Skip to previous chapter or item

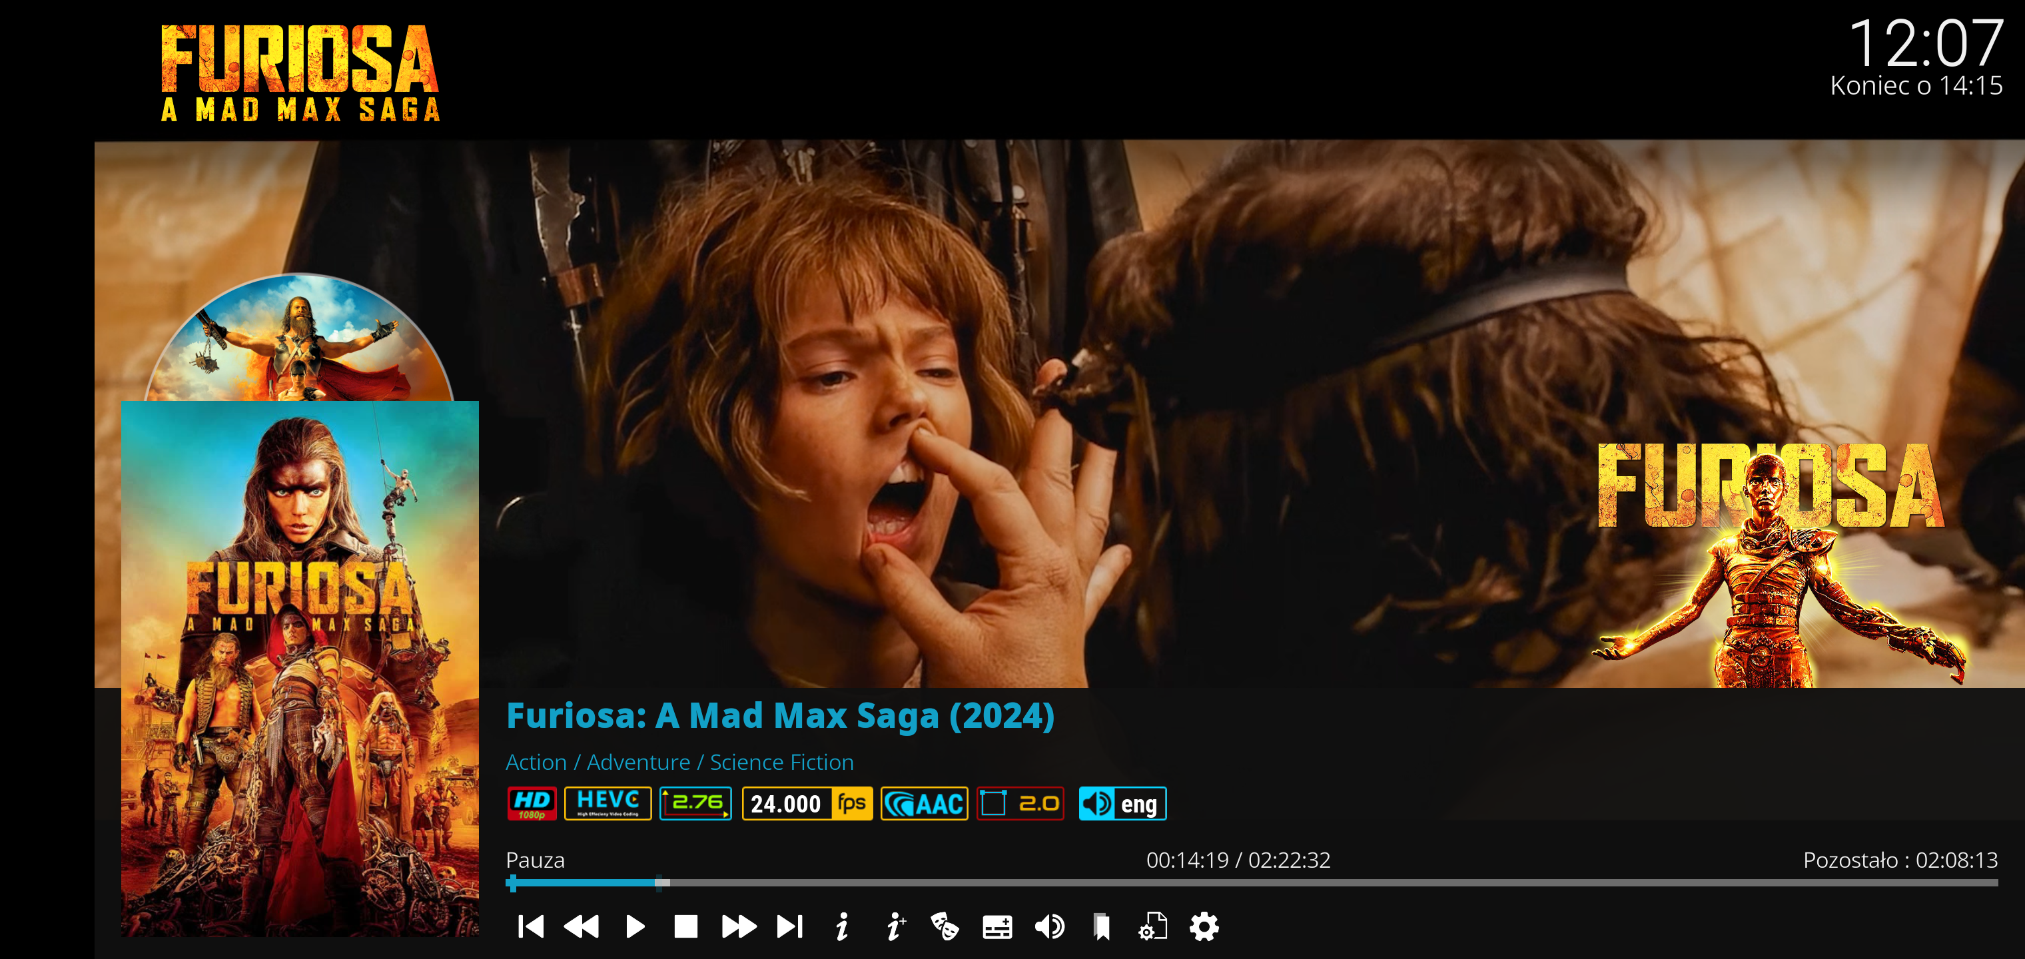click(x=531, y=927)
